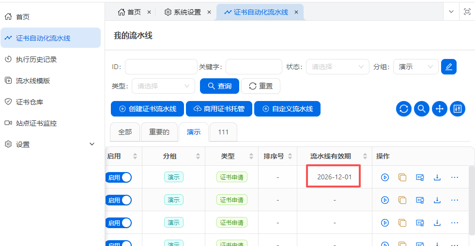This screenshot has height=246, width=475.
Task: Click the run icon in first row
Action: 385,177
